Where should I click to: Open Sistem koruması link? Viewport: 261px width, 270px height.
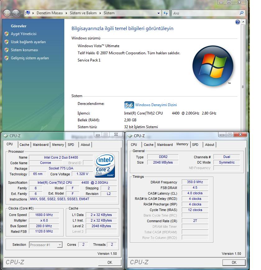coord(24,50)
